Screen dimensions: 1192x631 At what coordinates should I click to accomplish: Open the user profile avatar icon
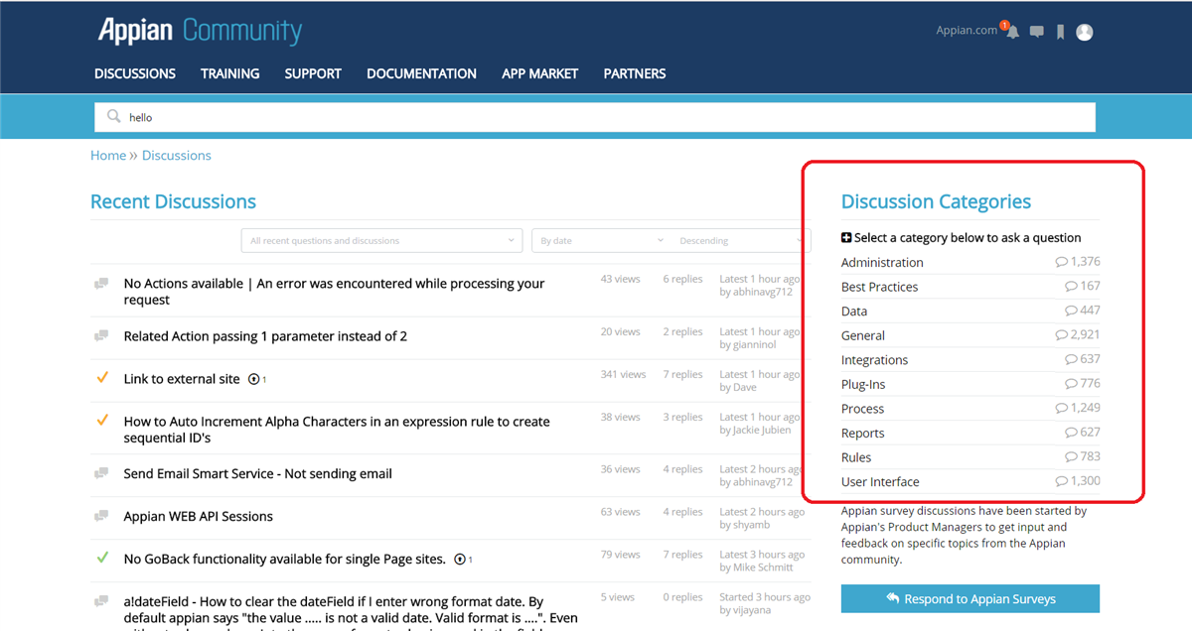point(1085,33)
